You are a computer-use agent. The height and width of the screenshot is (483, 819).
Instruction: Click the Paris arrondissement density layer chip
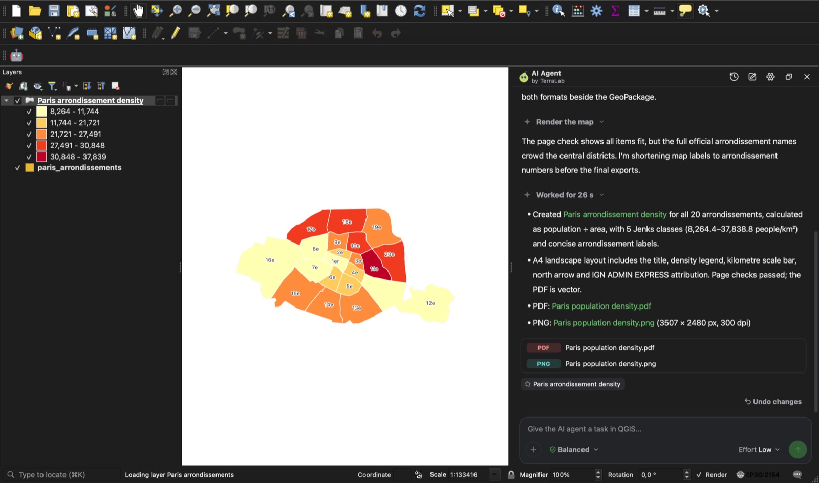[x=572, y=384]
